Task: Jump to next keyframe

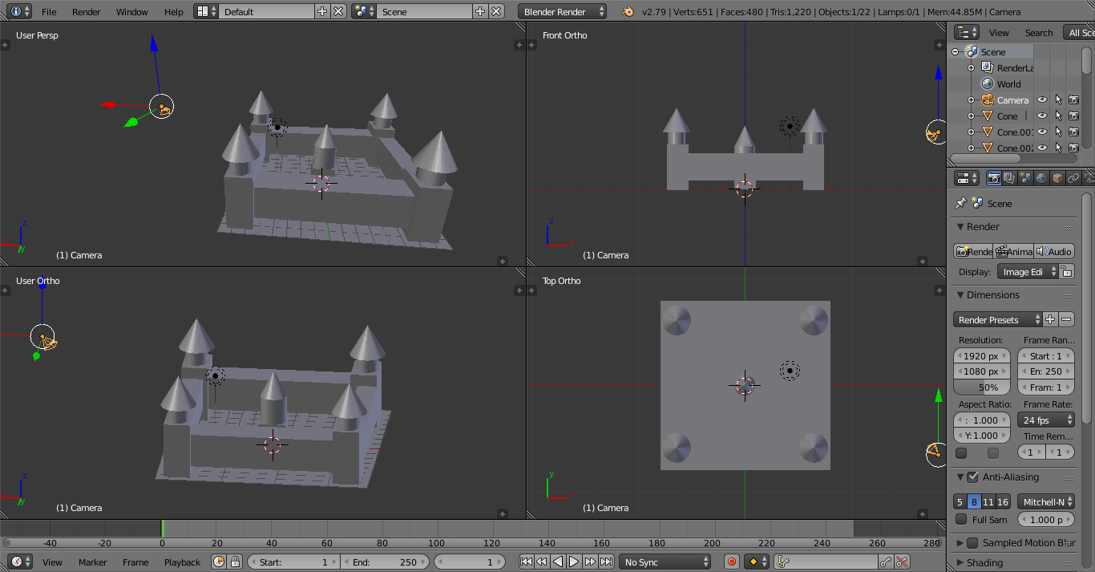Action: (x=590, y=562)
